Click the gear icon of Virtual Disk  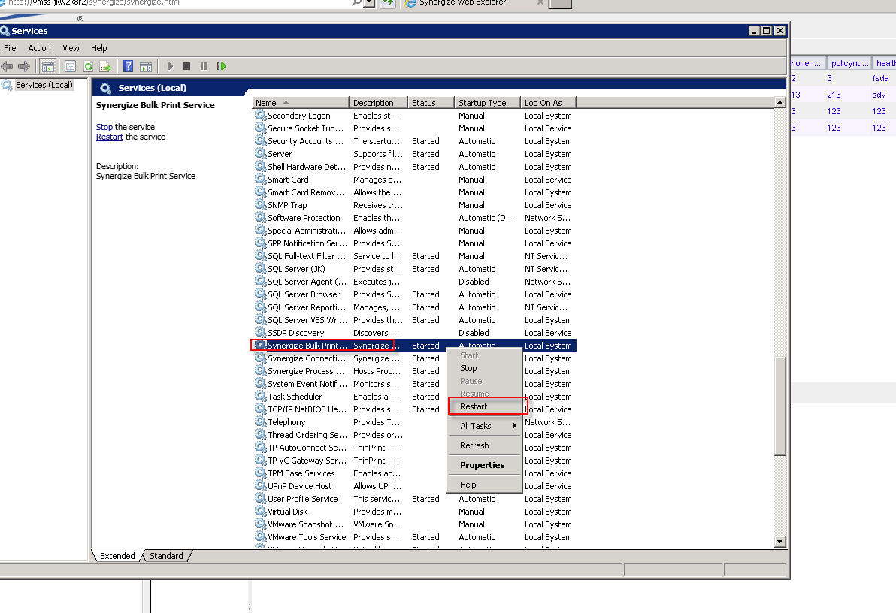click(261, 512)
